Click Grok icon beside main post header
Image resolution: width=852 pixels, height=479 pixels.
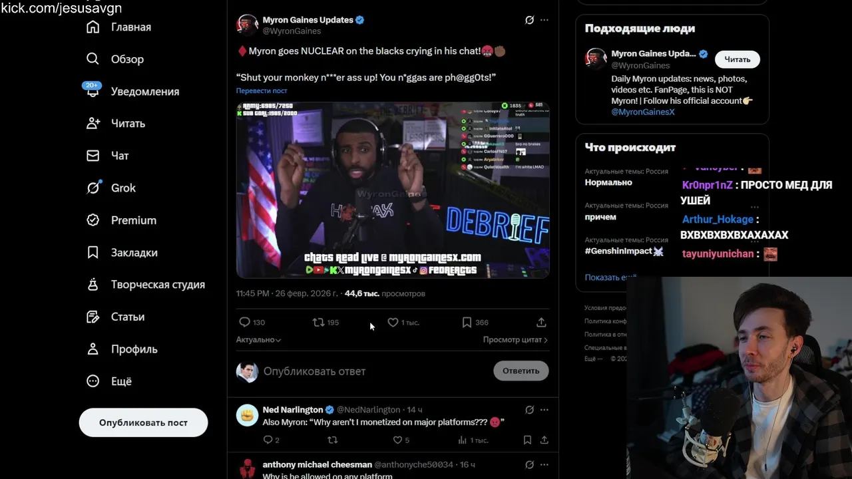click(529, 20)
